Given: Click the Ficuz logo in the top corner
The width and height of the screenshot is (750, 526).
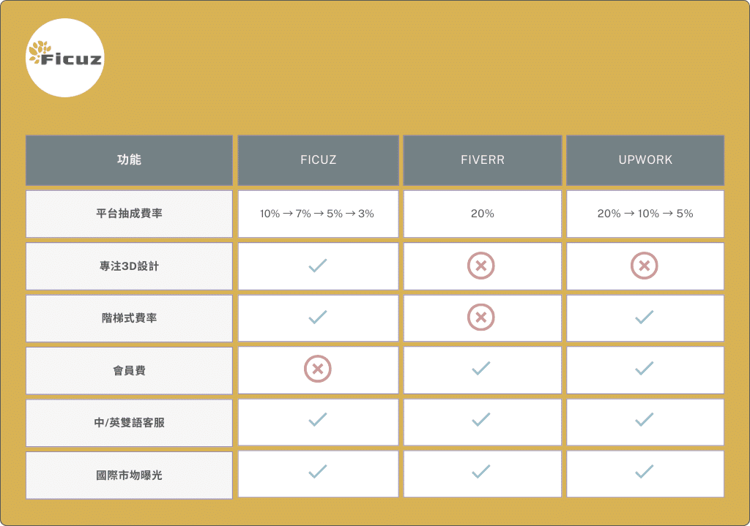Looking at the screenshot, I should click(64, 59).
